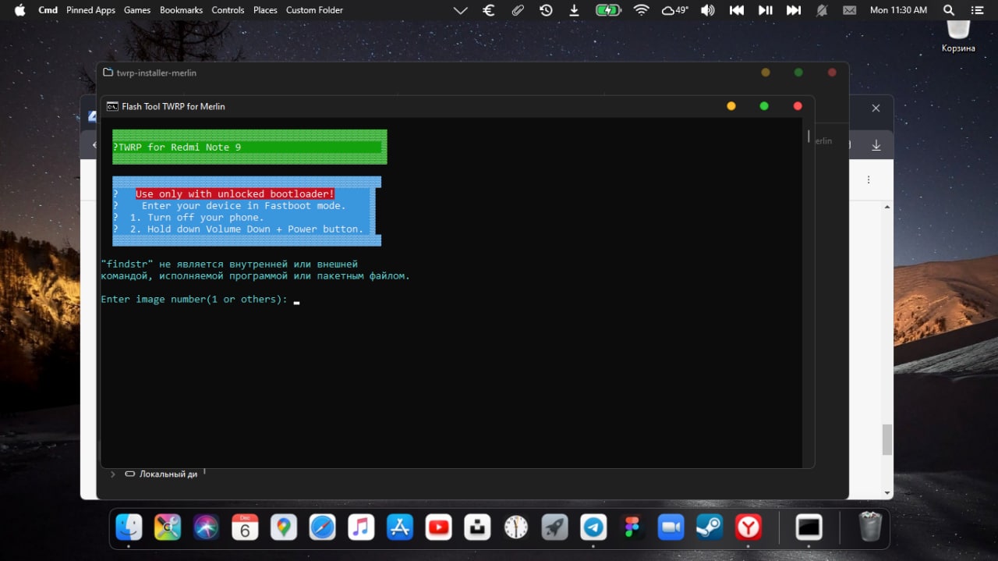
Task: Skip to next track in menu bar
Action: 794,10
